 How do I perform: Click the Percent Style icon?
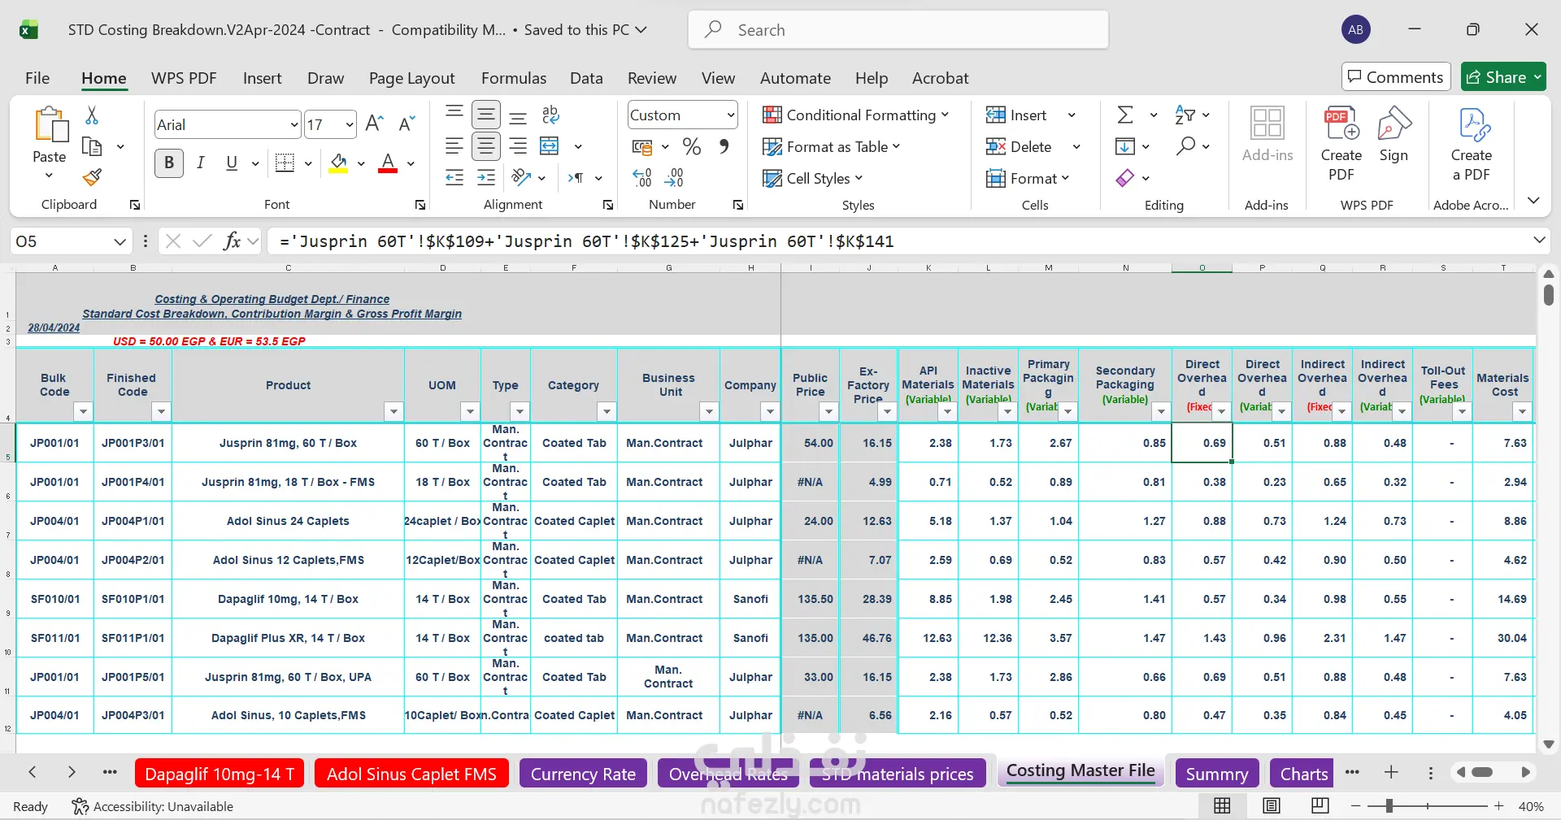(692, 146)
